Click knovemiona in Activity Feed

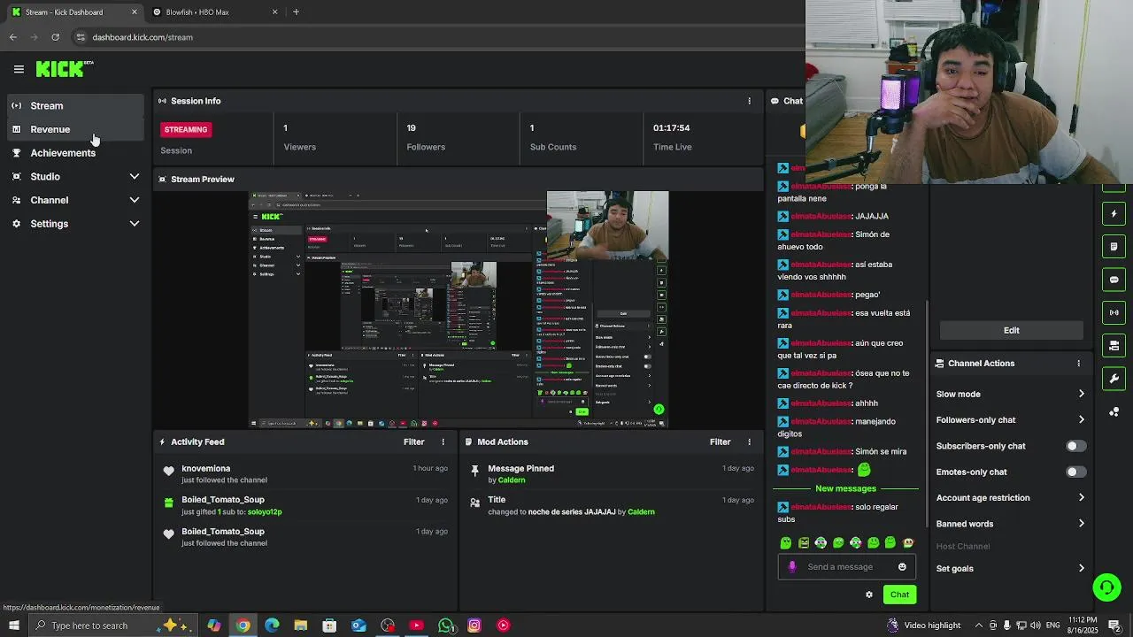(x=206, y=469)
